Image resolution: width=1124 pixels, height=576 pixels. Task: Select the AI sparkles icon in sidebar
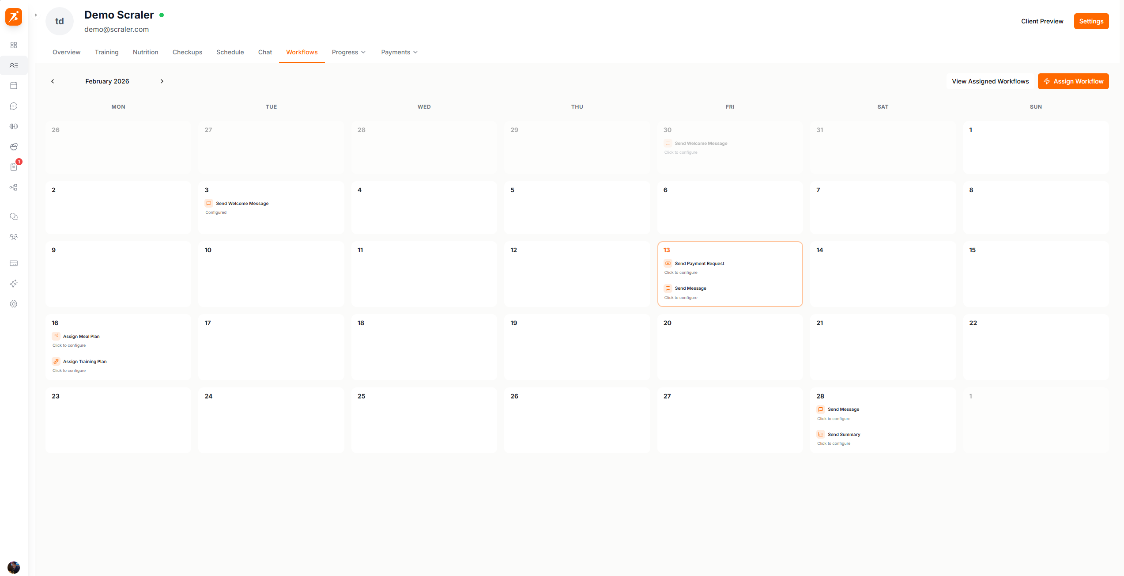click(x=14, y=283)
